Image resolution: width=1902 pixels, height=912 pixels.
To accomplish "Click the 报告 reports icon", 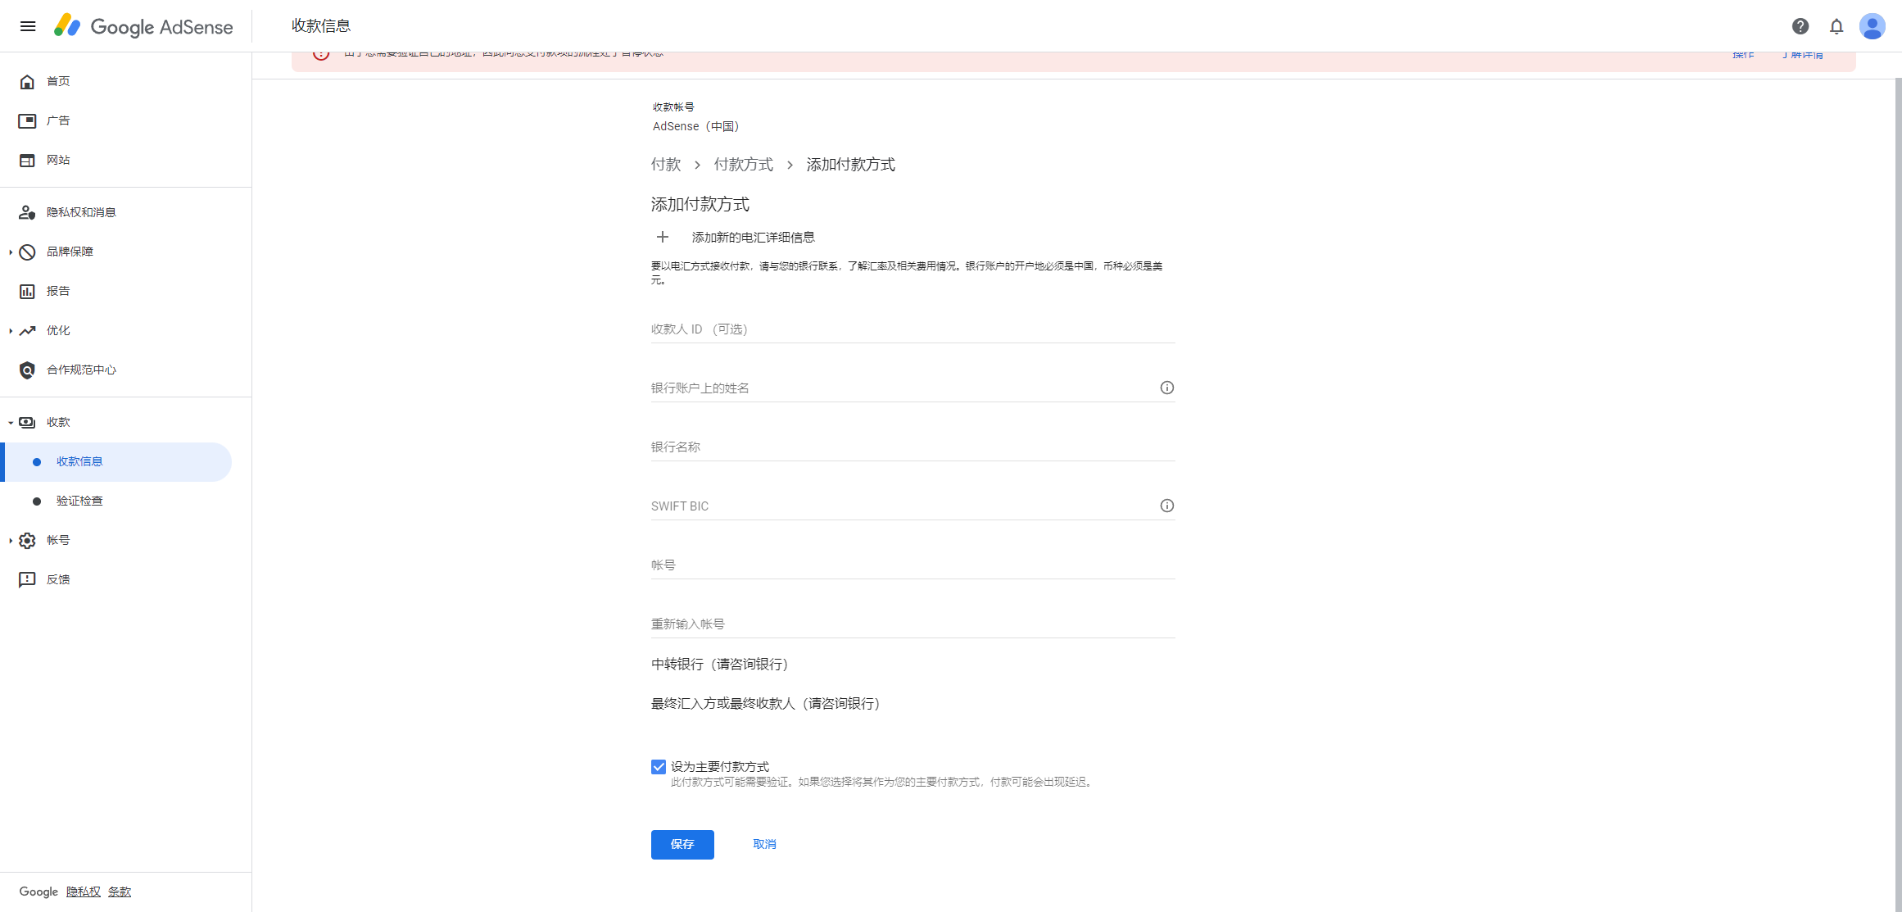I will tap(26, 291).
